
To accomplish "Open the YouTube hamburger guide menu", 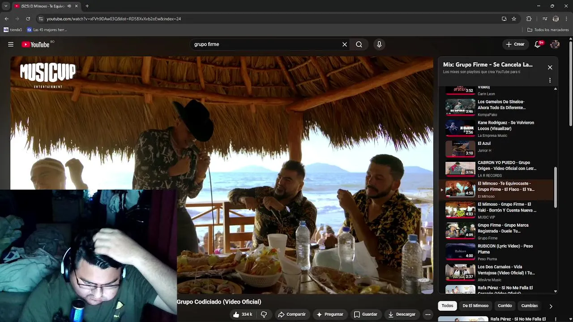I will [11, 44].
